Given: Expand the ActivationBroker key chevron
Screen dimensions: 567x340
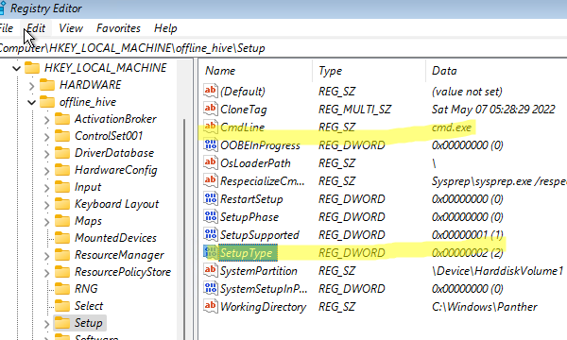Looking at the screenshot, I should pyautogui.click(x=46, y=120).
